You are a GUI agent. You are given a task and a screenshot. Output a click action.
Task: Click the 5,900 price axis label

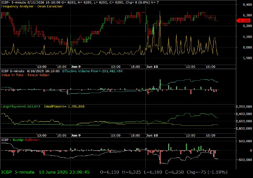(x=247, y=58)
